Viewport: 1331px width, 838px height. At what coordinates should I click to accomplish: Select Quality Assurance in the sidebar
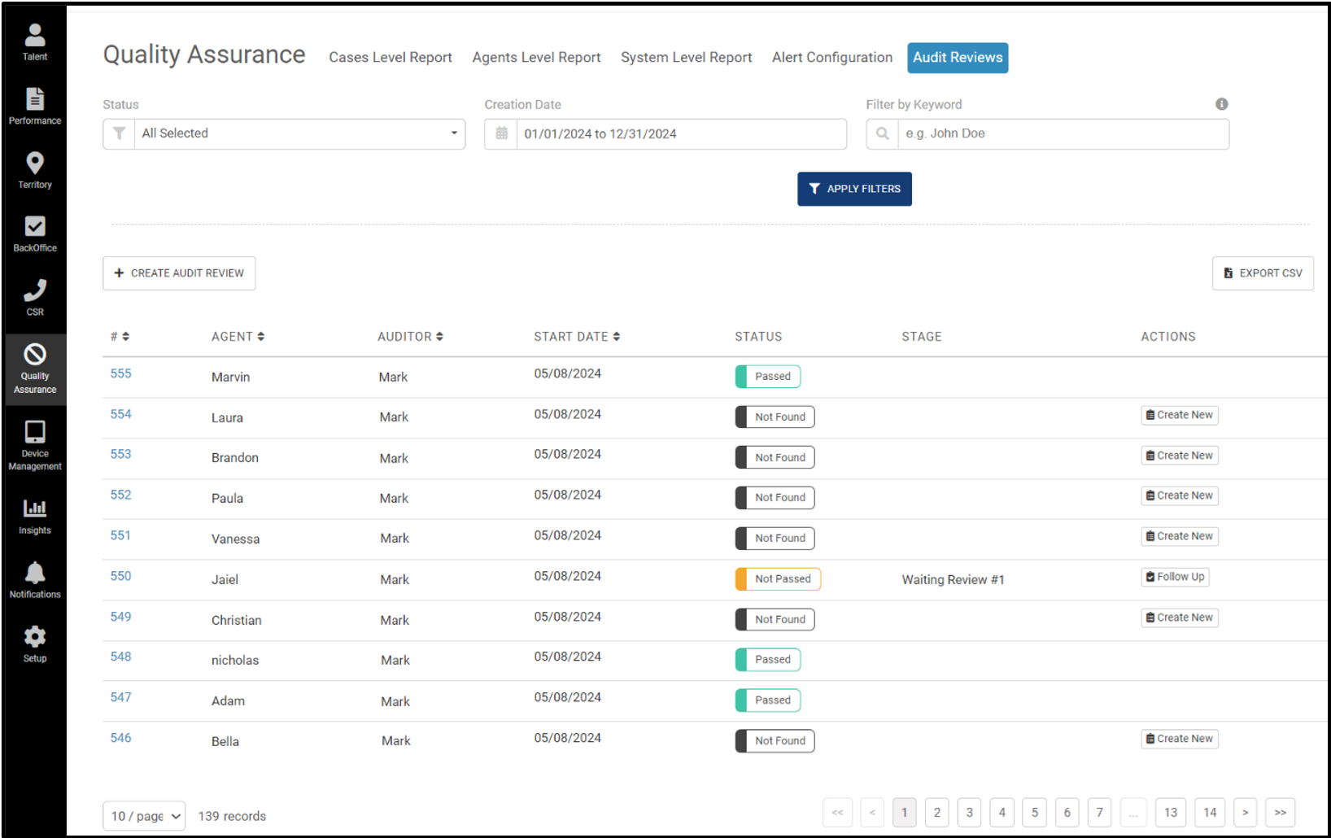pyautogui.click(x=35, y=369)
